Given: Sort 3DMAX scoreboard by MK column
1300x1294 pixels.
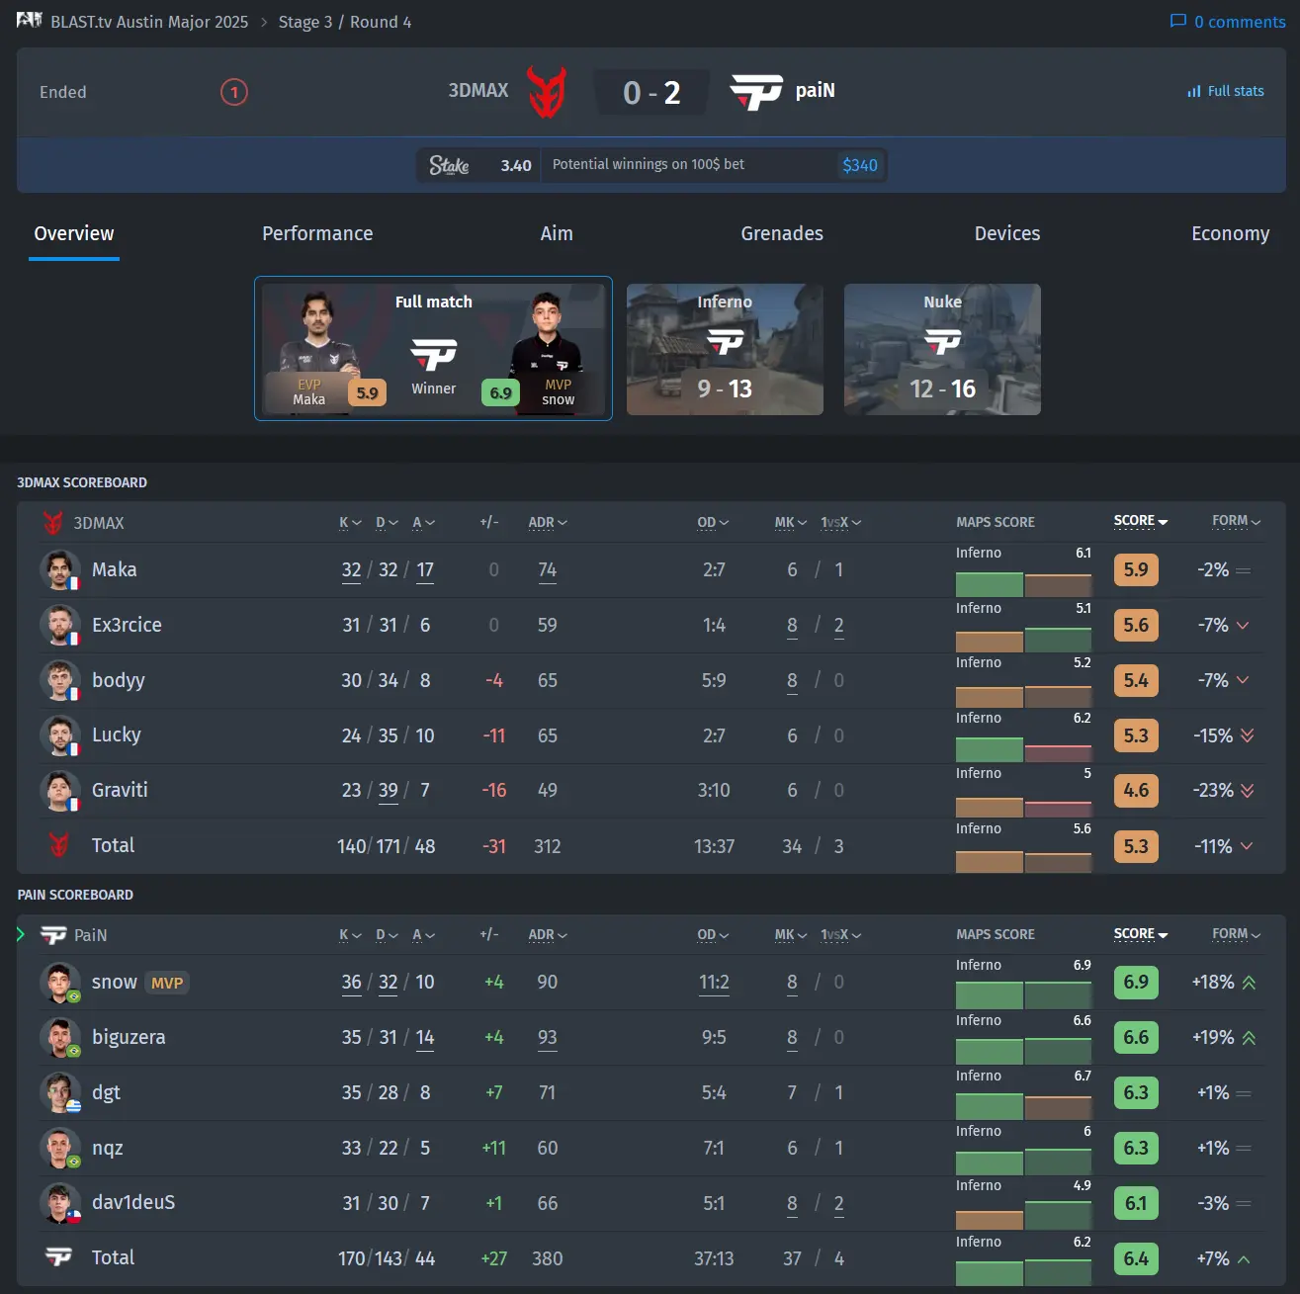Looking at the screenshot, I should click(791, 522).
